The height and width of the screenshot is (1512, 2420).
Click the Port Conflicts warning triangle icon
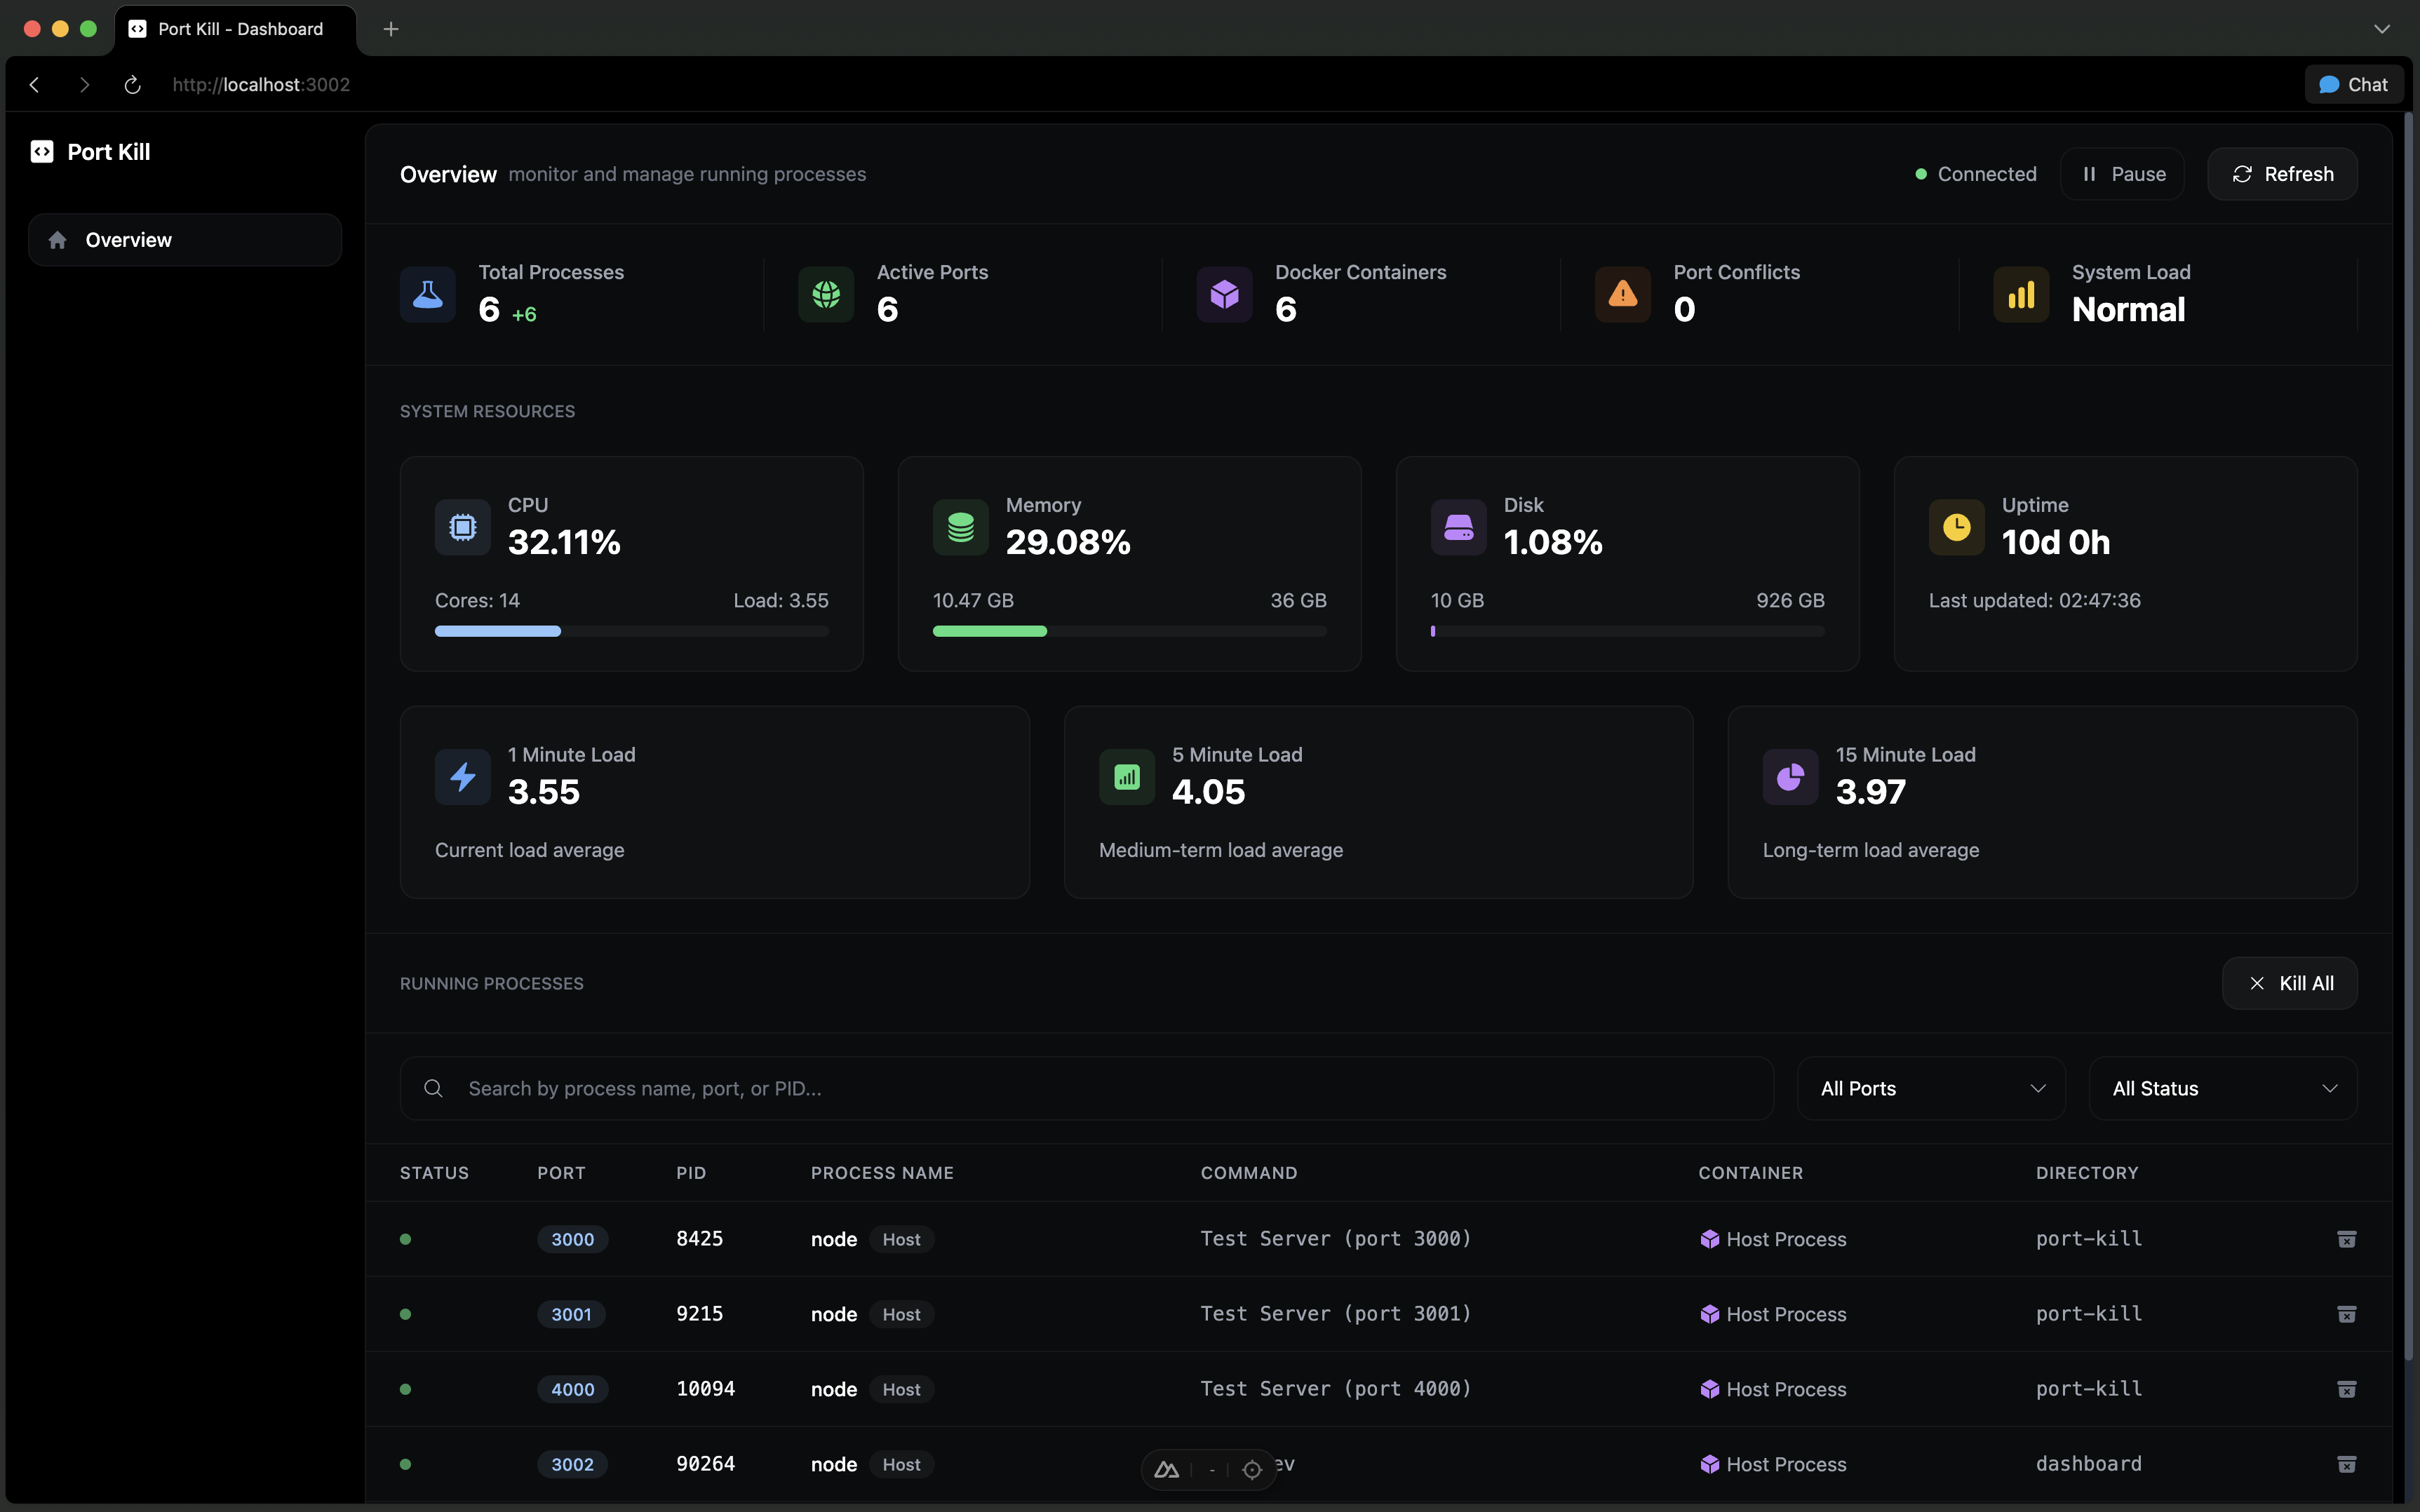(x=1622, y=294)
